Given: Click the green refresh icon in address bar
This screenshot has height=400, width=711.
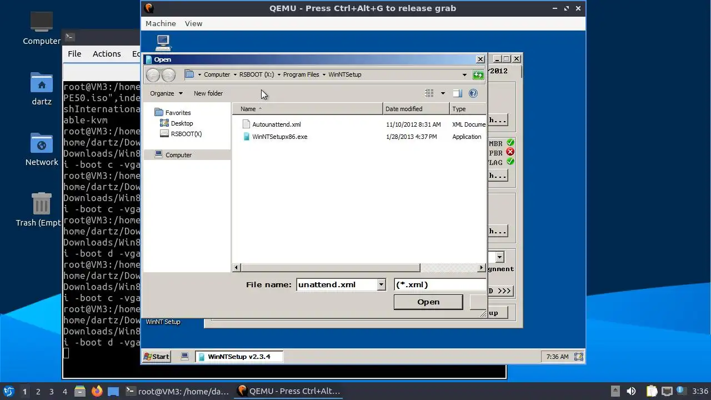Looking at the screenshot, I should (x=478, y=74).
